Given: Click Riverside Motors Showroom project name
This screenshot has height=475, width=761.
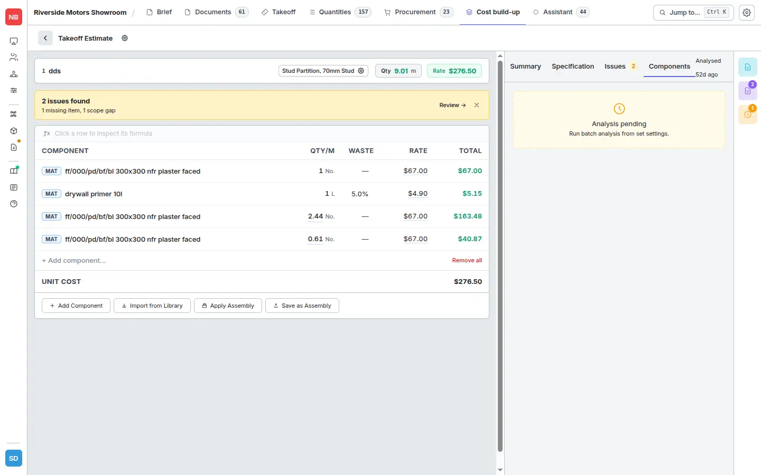Looking at the screenshot, I should click(80, 12).
